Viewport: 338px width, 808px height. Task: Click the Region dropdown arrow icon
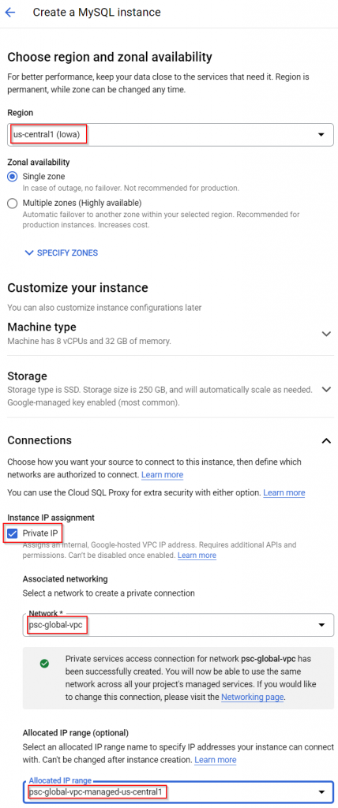(x=321, y=134)
